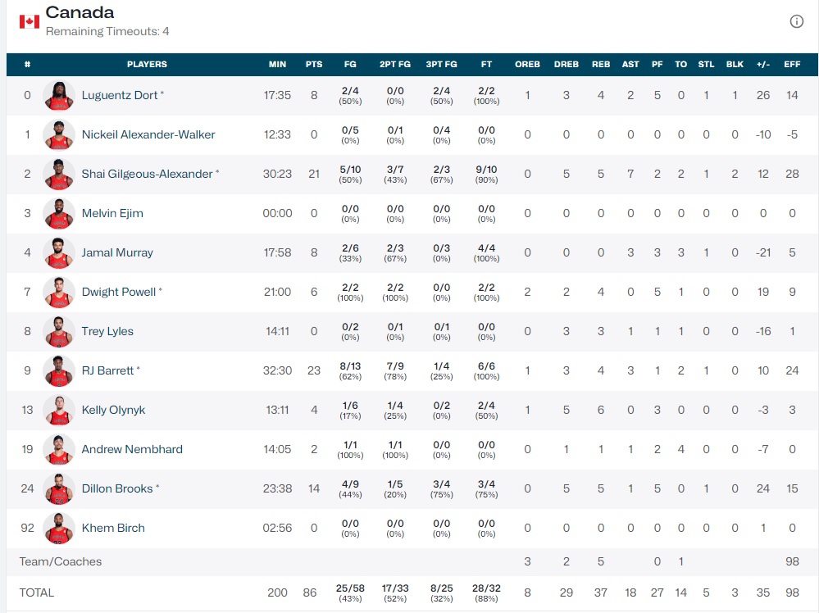Click the Canada flag icon
This screenshot has width=819, height=613.
point(30,21)
